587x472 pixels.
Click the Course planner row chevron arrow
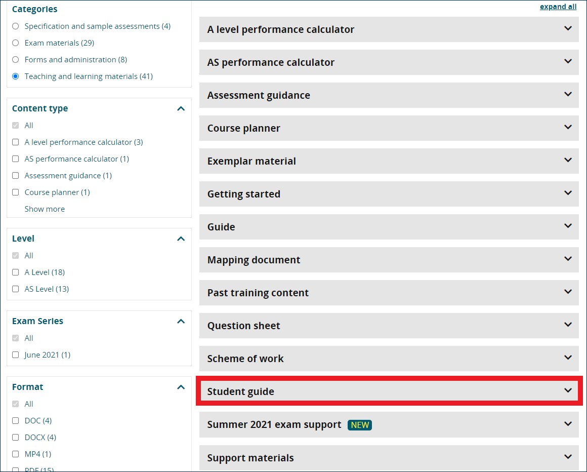[x=568, y=127]
